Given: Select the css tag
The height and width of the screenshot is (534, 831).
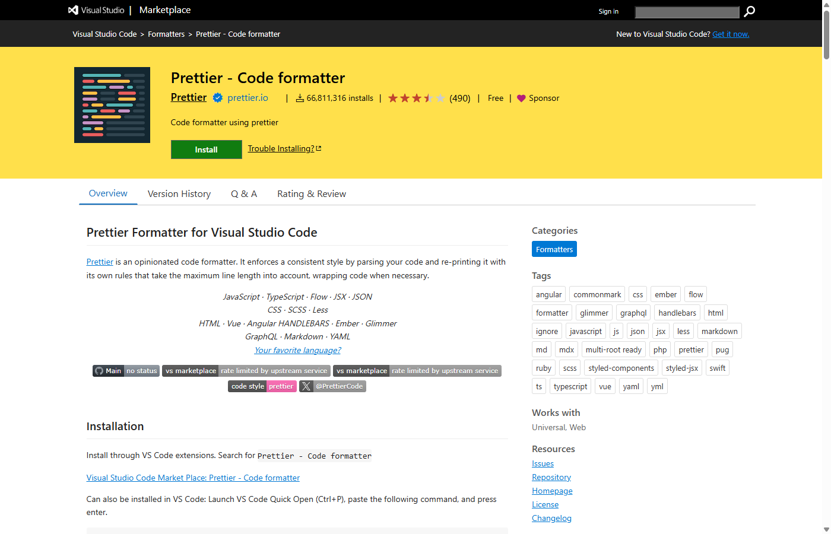Looking at the screenshot, I should coord(638,294).
